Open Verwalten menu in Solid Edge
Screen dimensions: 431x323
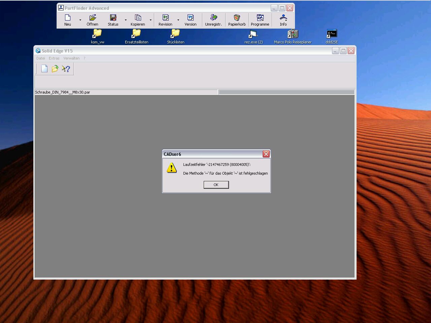[71, 58]
